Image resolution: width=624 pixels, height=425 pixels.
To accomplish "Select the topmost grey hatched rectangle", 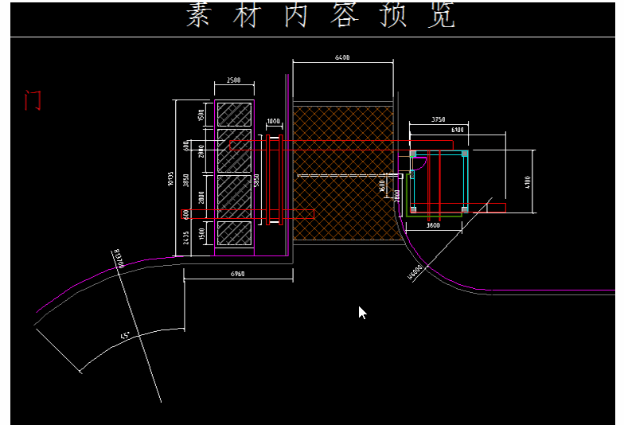I will [235, 114].
